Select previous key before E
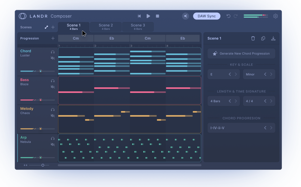This screenshot has height=187, width=301. point(230,74)
